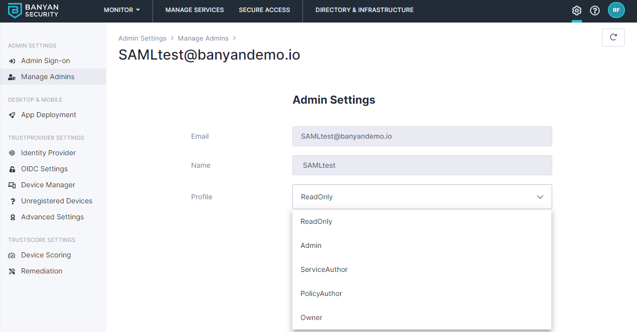Click Identity Provider fingerprint icon

click(12, 153)
